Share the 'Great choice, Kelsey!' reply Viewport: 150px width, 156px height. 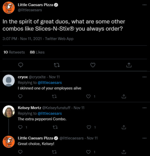(x=124, y=152)
